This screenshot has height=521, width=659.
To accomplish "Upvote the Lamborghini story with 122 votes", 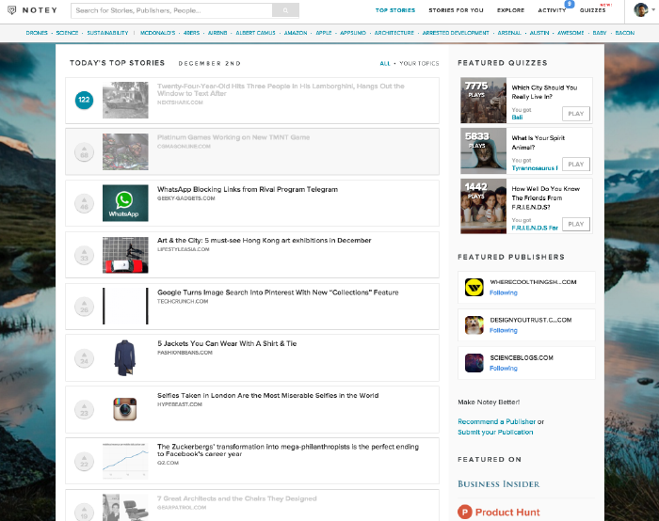I will pos(84,100).
